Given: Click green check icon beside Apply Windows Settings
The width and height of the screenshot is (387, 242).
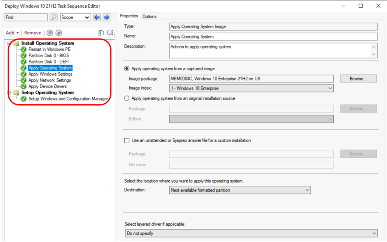Looking at the screenshot, I should point(24,74).
